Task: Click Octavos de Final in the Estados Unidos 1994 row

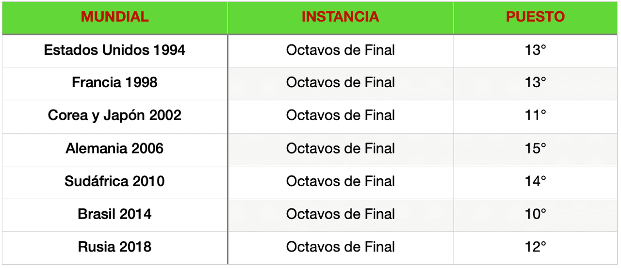Action: (x=340, y=50)
